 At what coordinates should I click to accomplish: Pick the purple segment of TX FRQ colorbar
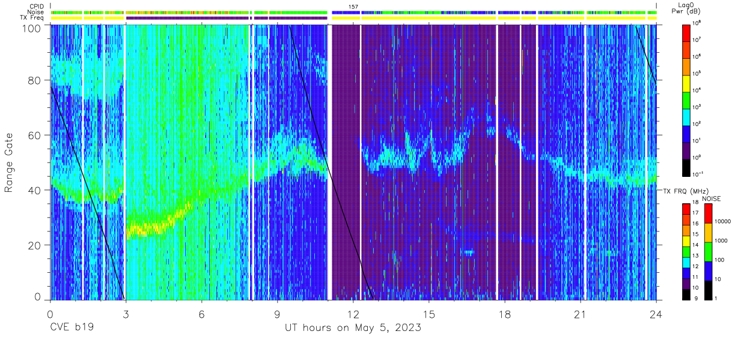point(686,282)
